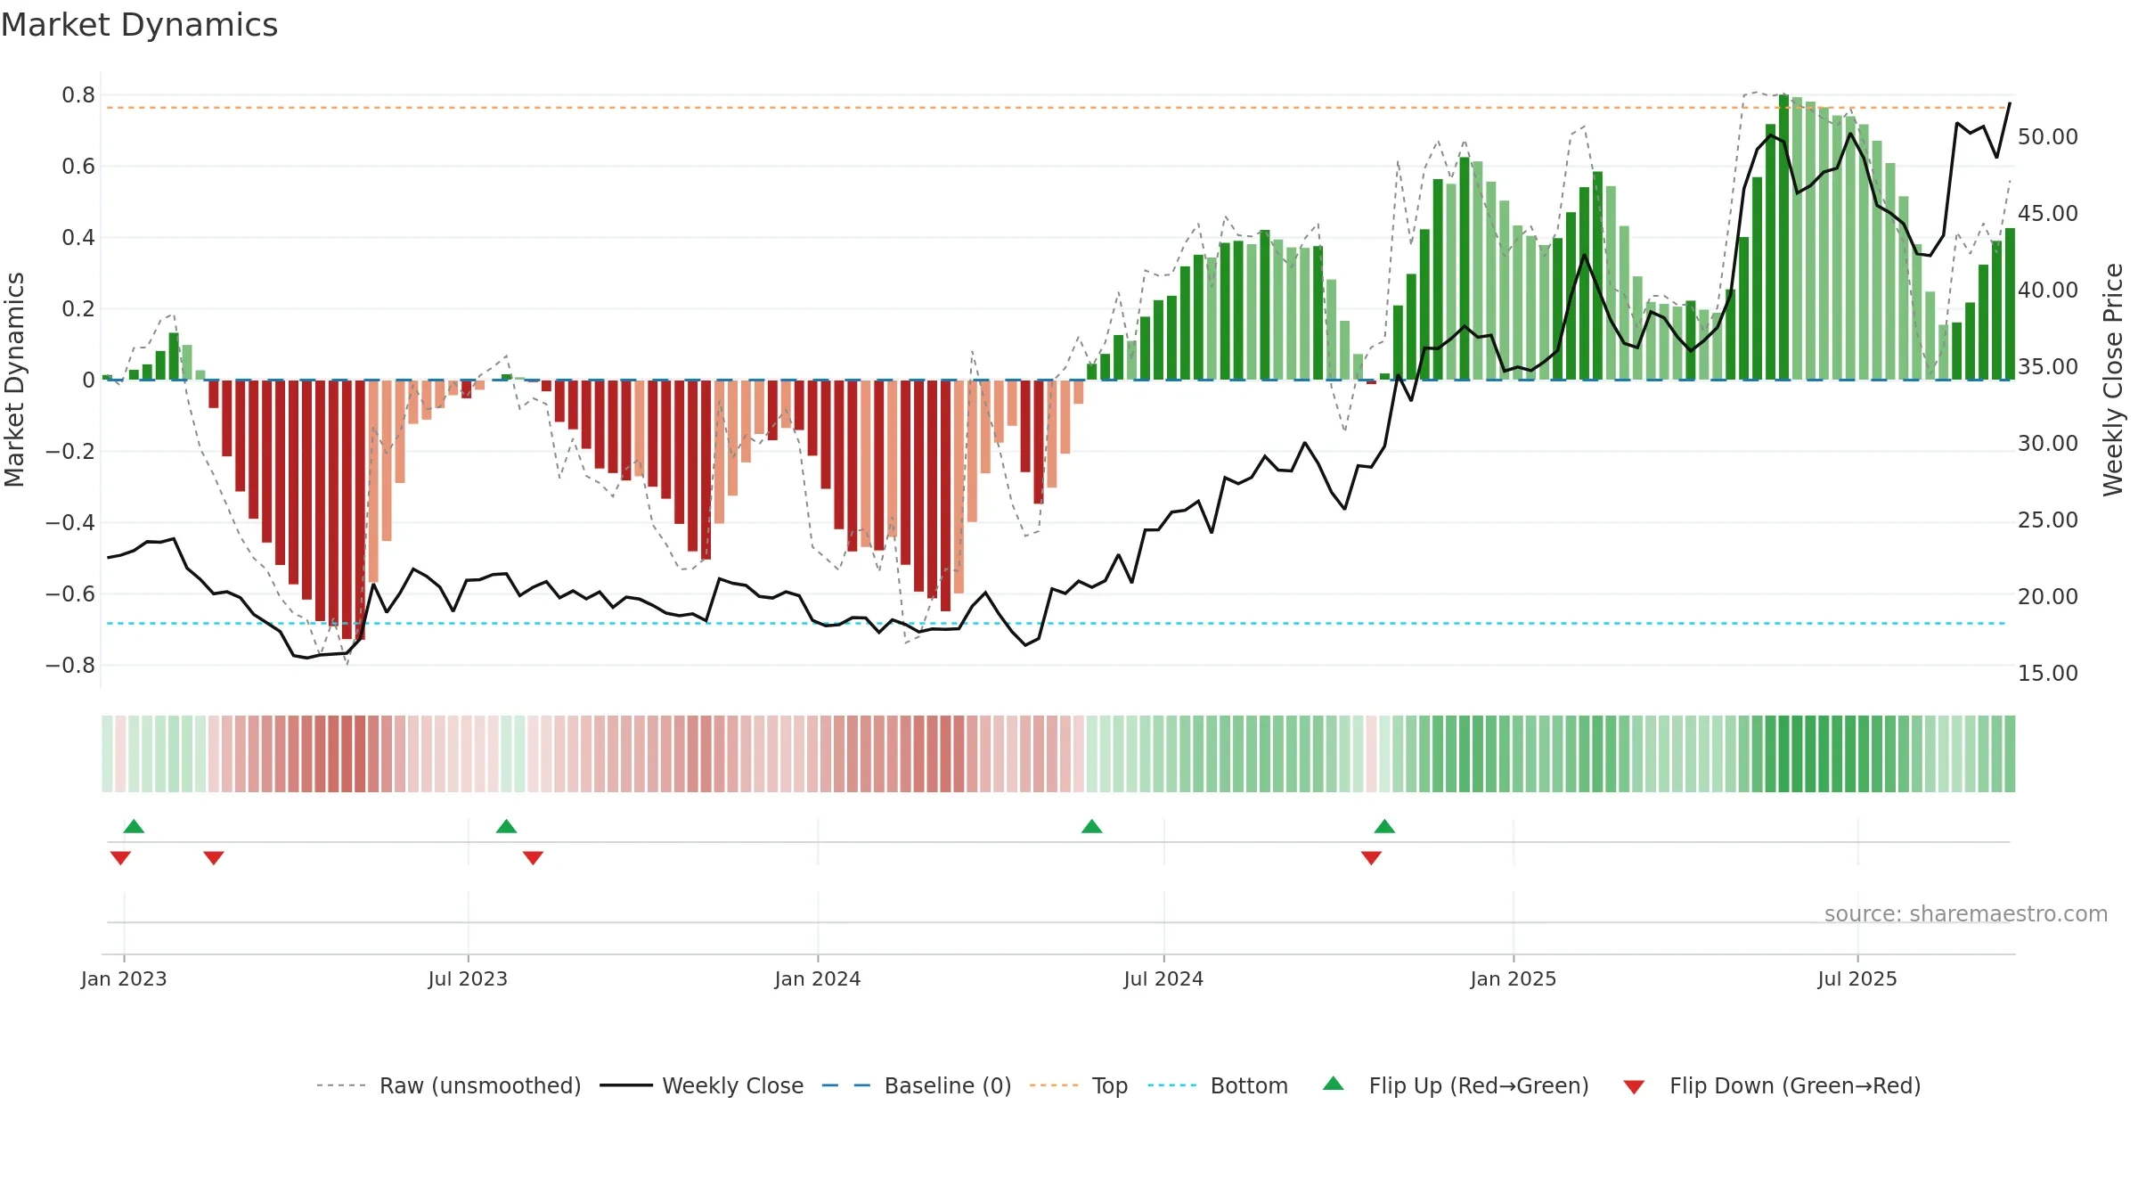Click the '−0.4' left axis tick label
Viewport: 2138px width, 1203px height.
[70, 523]
